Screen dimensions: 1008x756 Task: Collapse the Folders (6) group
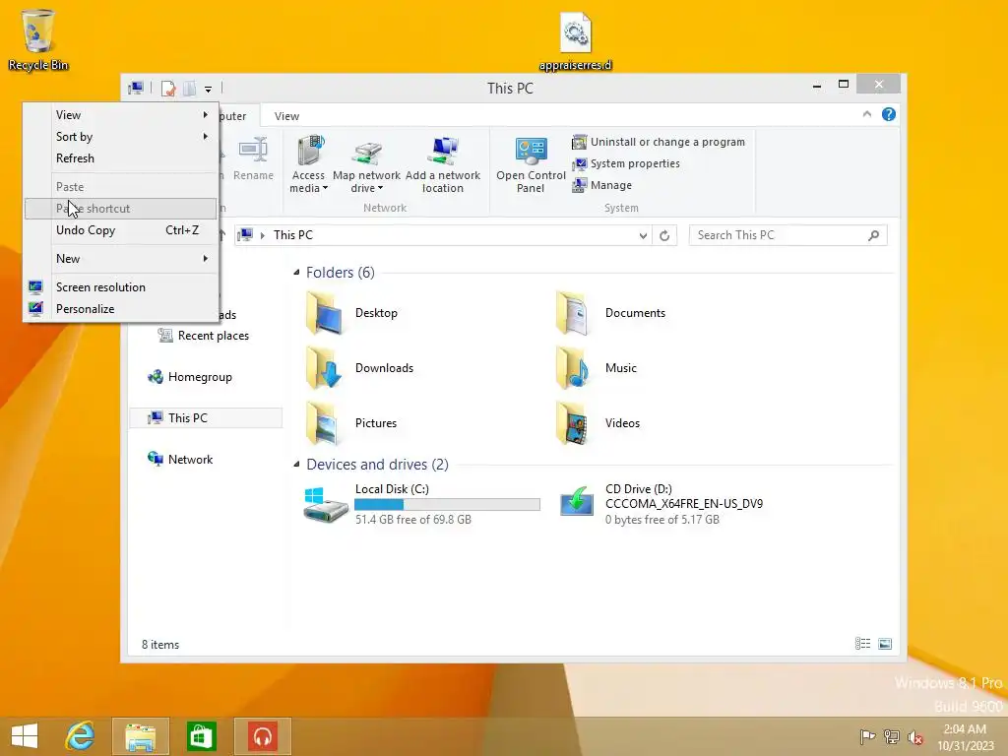tap(296, 273)
